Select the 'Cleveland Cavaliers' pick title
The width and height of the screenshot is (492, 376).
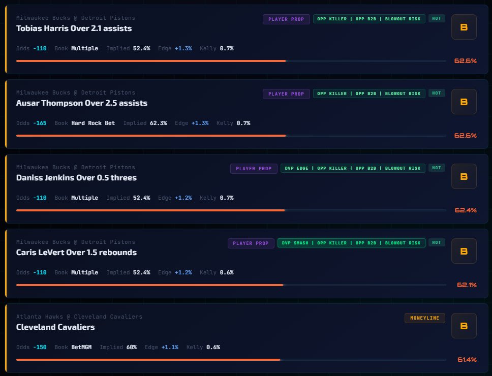(55, 327)
